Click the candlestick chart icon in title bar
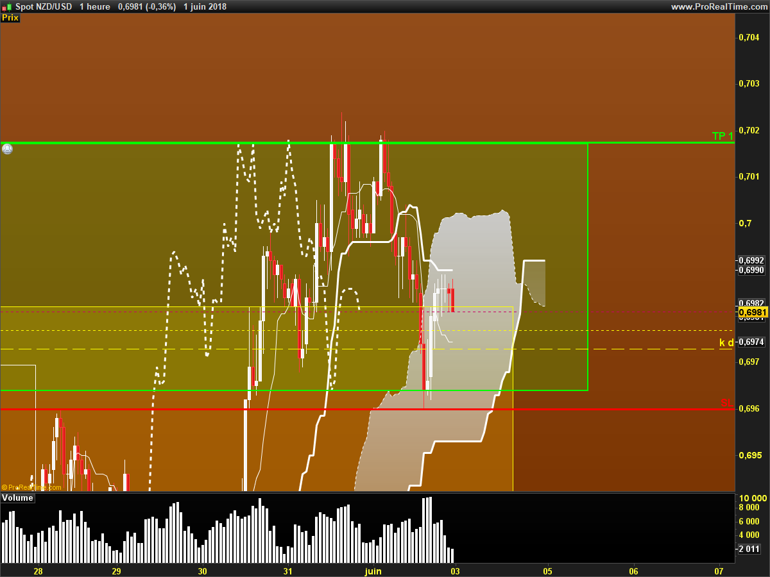This screenshot has width=770, height=577. pos(6,6)
